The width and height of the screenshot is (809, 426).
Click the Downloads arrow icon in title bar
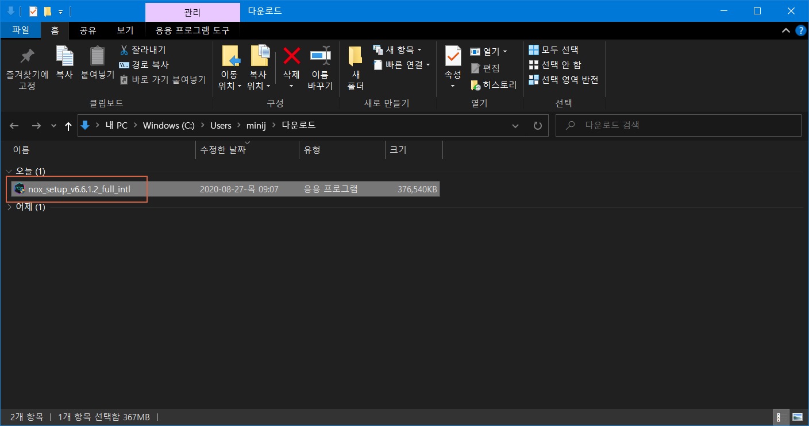point(10,11)
